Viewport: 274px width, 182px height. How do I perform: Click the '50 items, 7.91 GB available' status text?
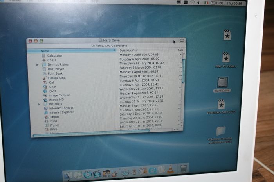109,46
